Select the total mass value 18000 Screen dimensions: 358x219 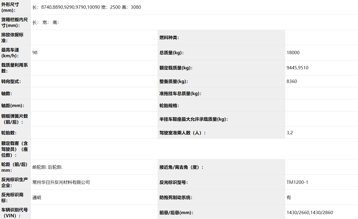pos(293,53)
